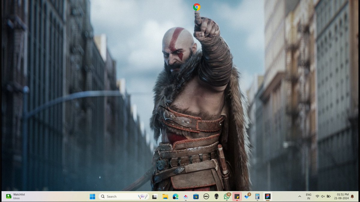360x202 pixels.
Task: Open Wi-Fi network settings flyout
Action: click(317, 197)
